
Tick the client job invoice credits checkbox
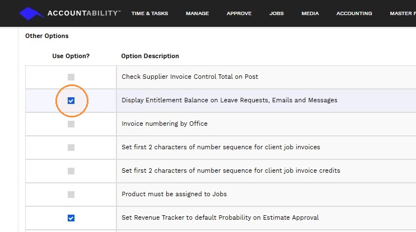[x=71, y=171]
